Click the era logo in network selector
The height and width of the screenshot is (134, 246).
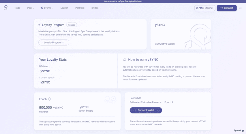[x=200, y=8]
